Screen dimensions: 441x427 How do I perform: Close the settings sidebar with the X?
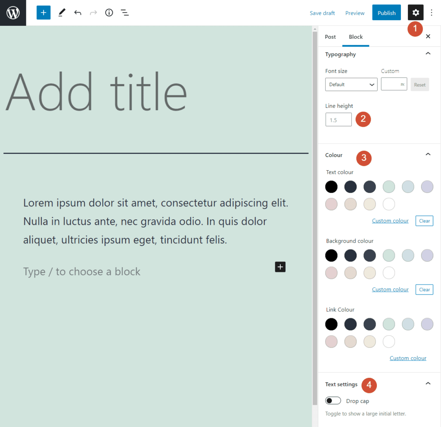pos(428,36)
